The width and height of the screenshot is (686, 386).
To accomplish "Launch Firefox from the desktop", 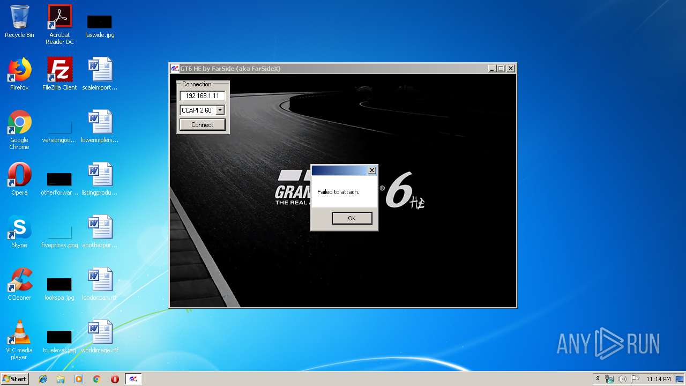I will point(19,74).
